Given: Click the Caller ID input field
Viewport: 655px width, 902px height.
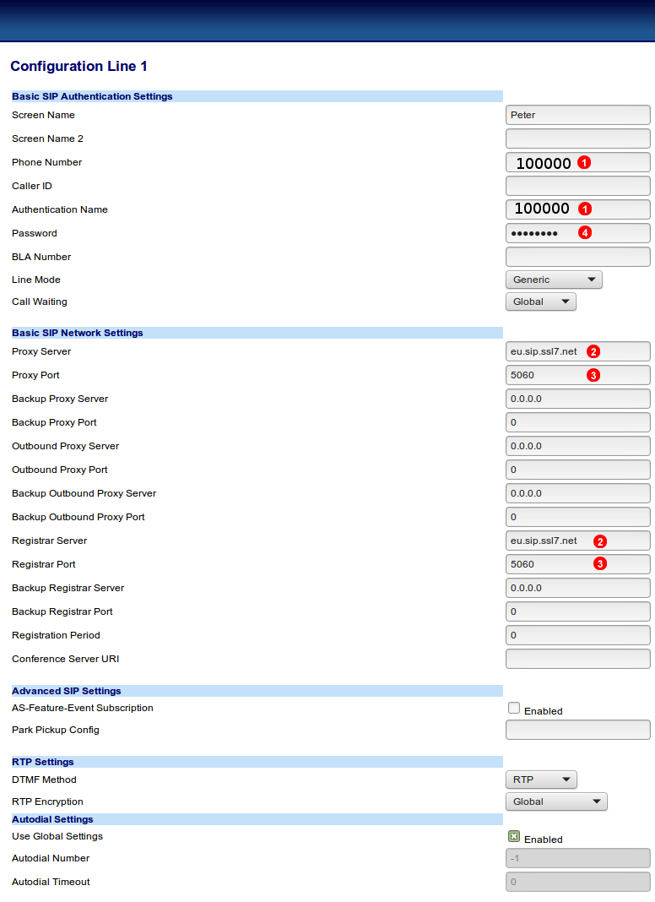Looking at the screenshot, I should click(577, 186).
